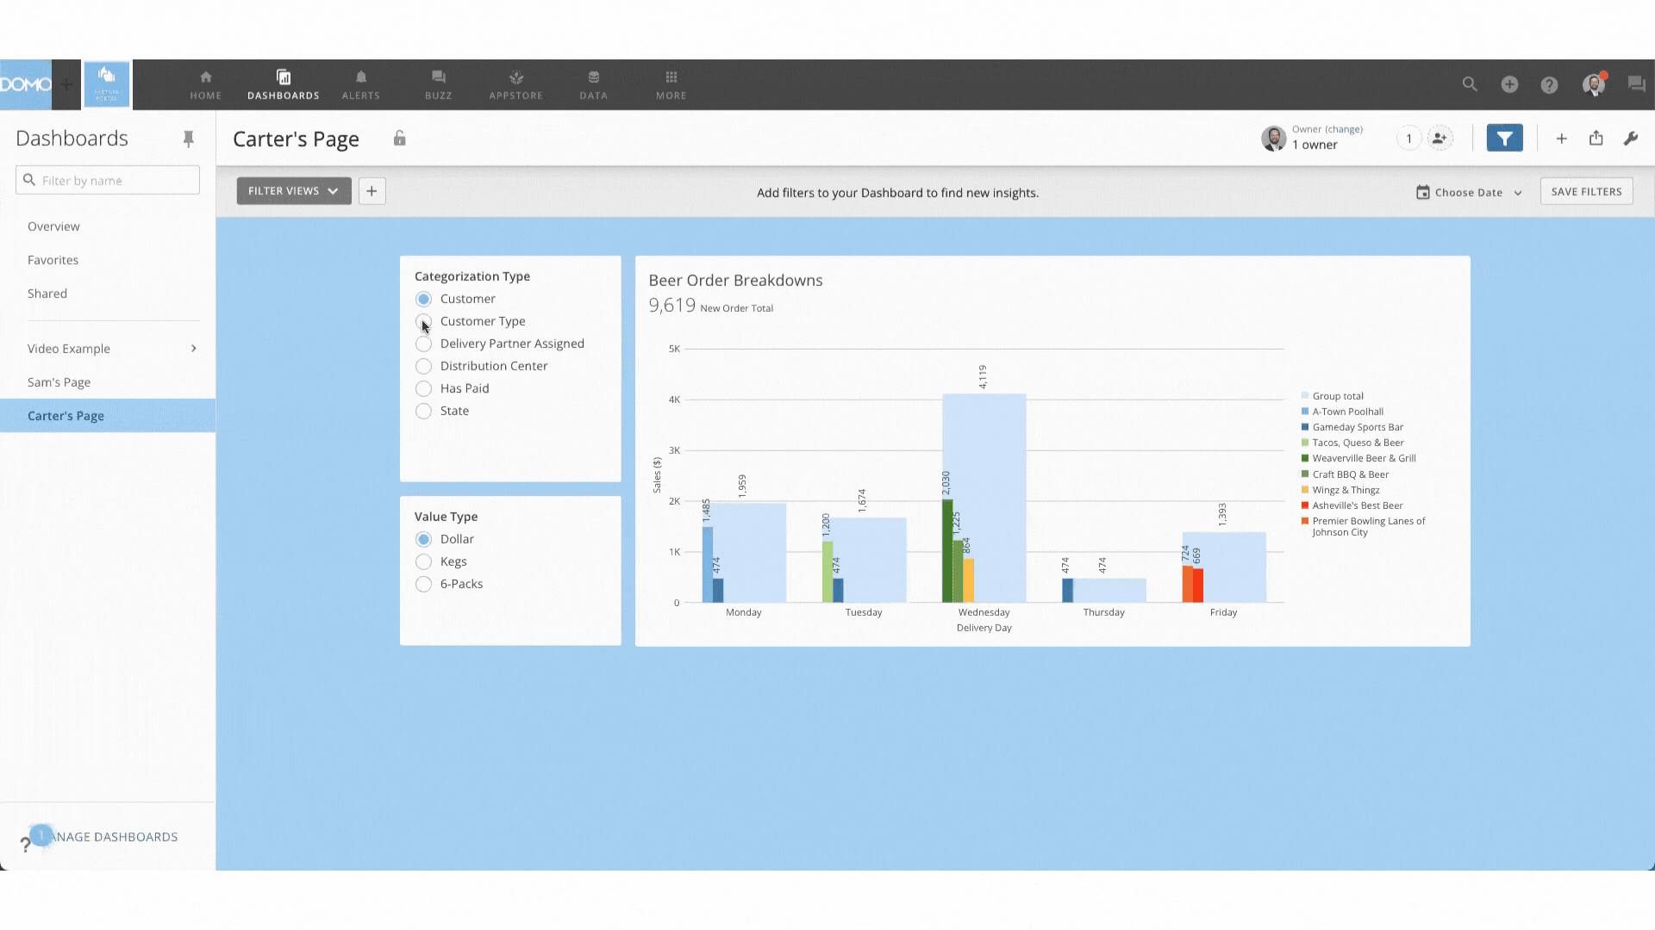The height and width of the screenshot is (930, 1655).
Task: Click the page lock icon
Action: click(399, 139)
